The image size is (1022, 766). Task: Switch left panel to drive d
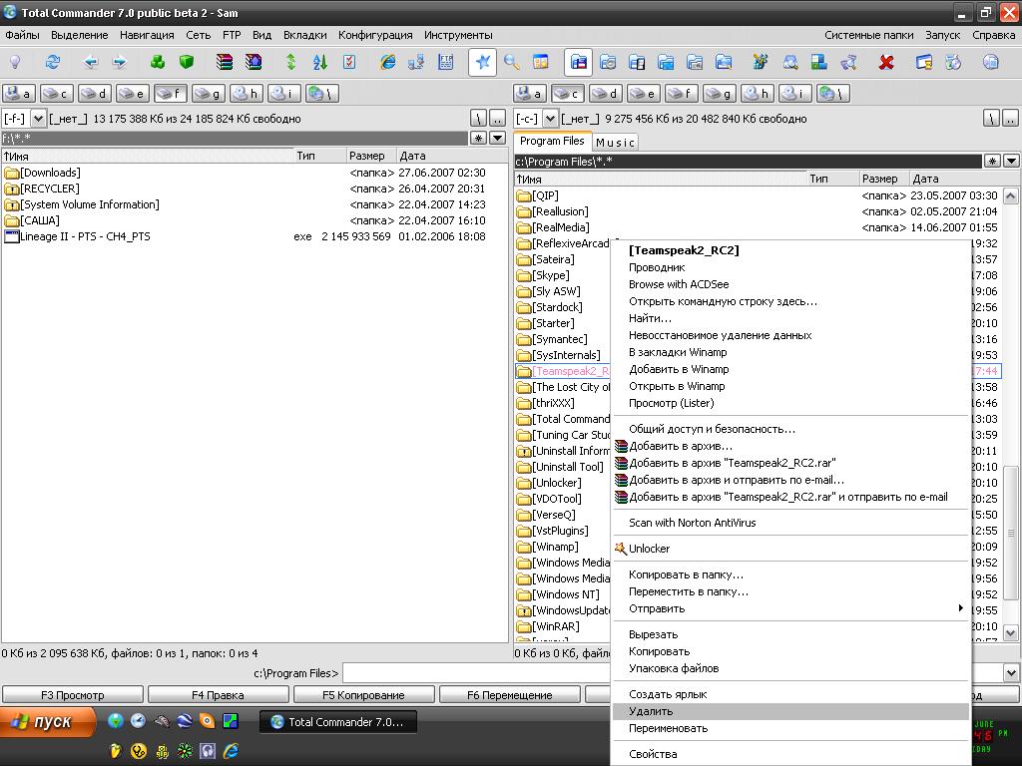click(95, 94)
